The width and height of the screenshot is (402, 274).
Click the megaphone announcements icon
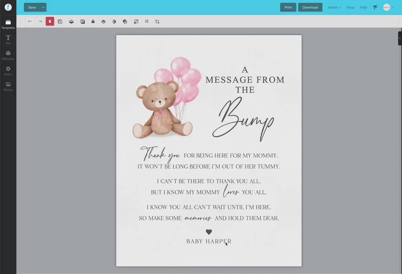click(x=375, y=7)
